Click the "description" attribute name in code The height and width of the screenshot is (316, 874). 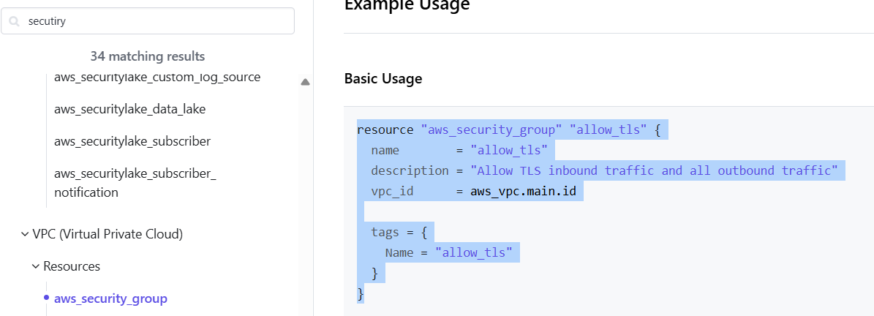[x=410, y=171]
